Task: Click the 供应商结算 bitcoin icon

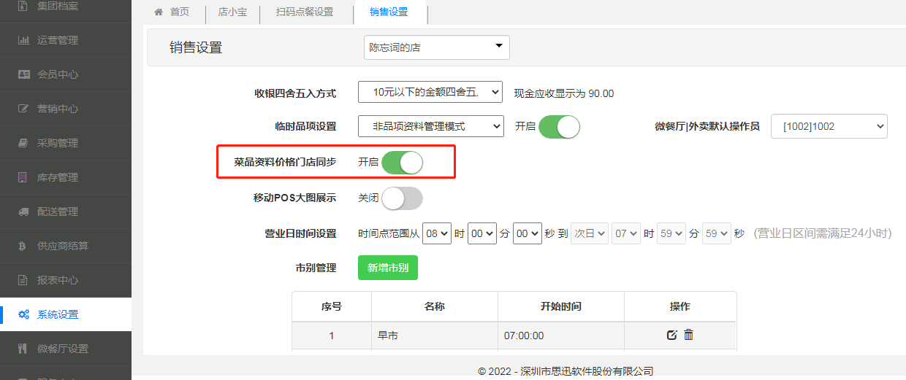Action: tap(23, 246)
